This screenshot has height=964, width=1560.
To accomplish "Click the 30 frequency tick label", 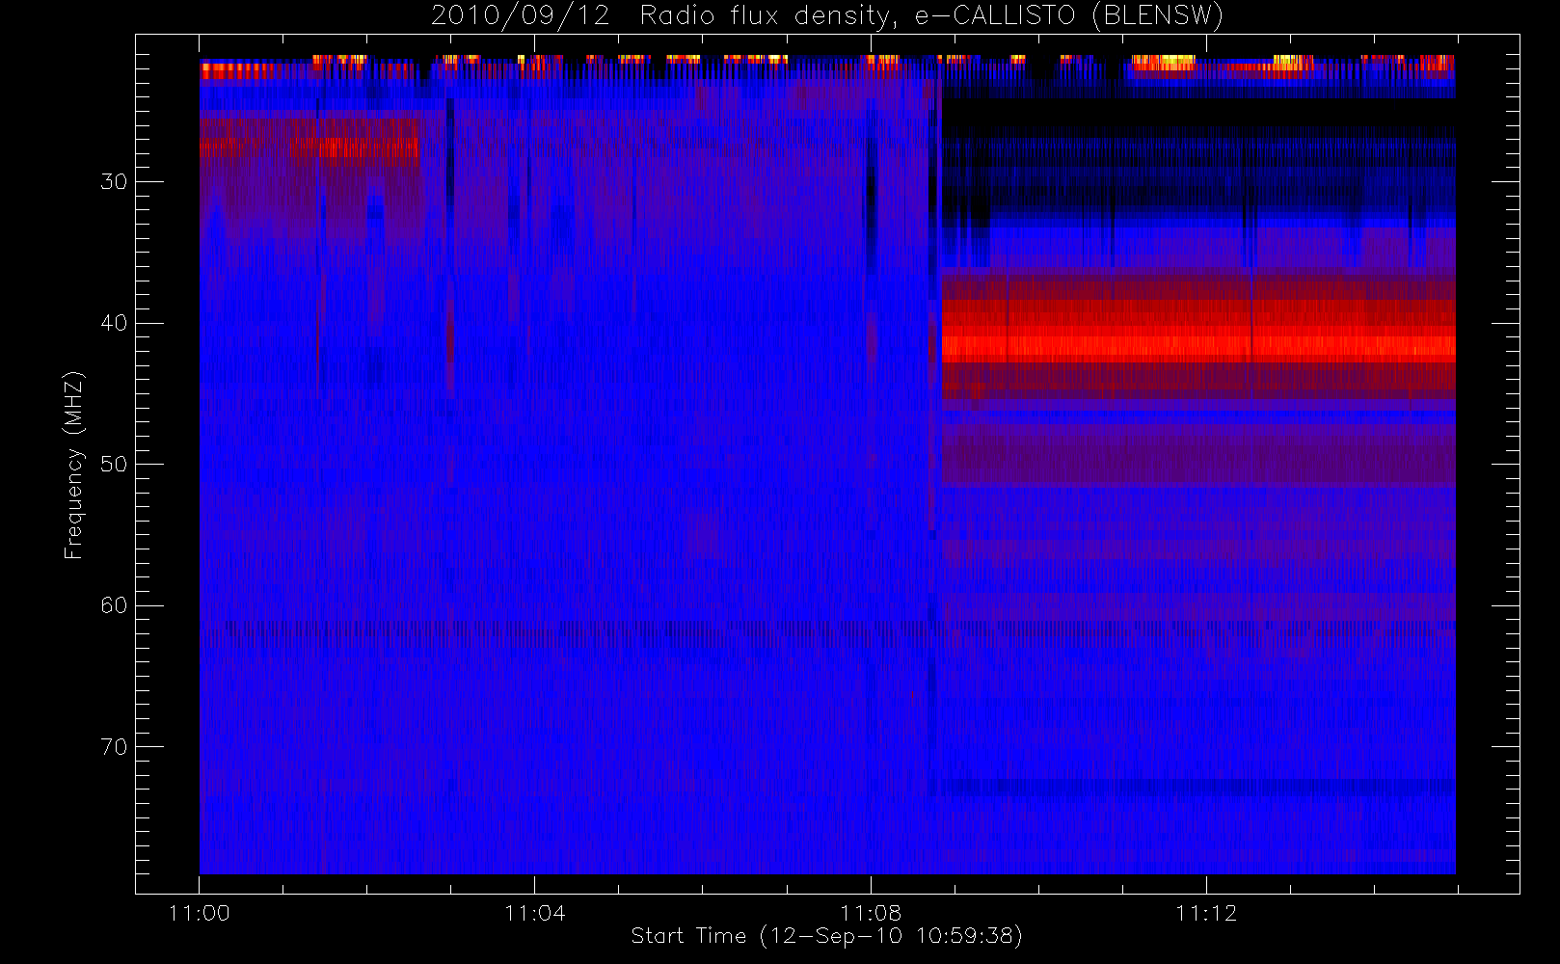I will tap(114, 182).
